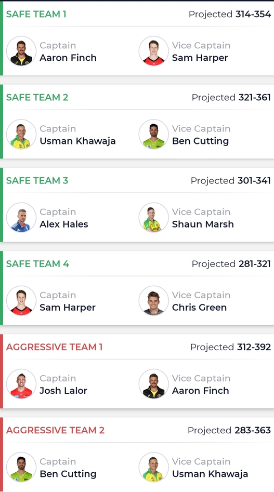Open the Aggressive Team 1 heading

coord(54,347)
